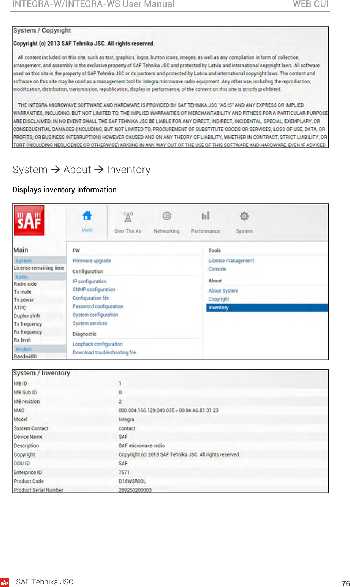Select the highlighted Inventory menu item

point(267,308)
